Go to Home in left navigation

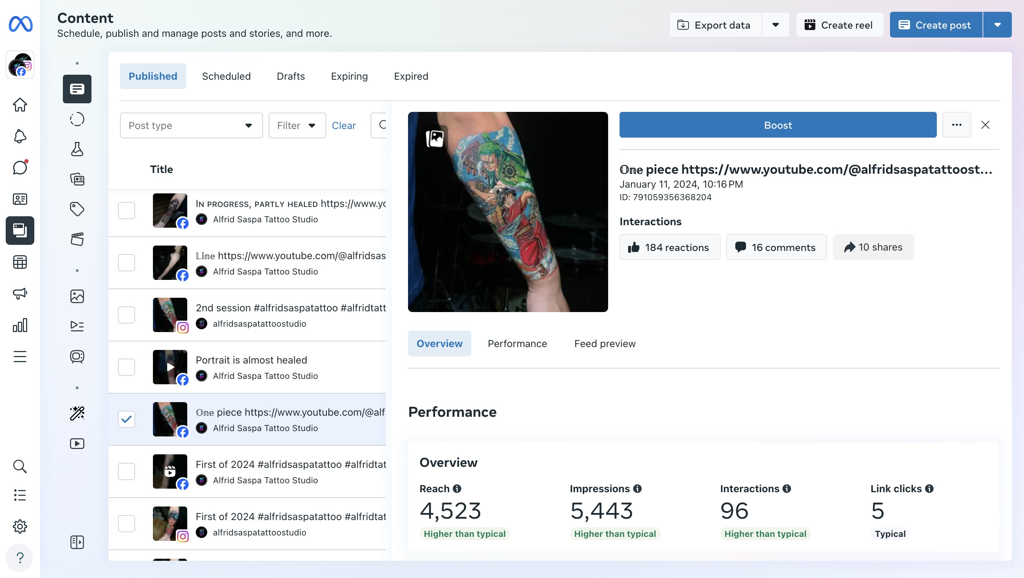[20, 105]
